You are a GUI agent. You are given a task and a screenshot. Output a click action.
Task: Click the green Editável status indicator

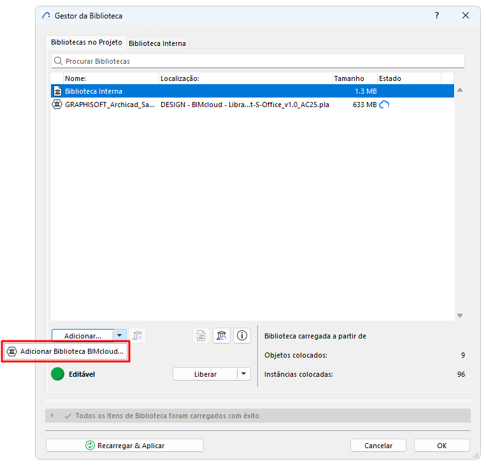(x=58, y=374)
